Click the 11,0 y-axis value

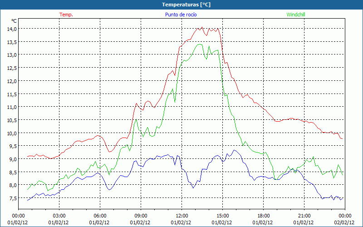pos(12,107)
